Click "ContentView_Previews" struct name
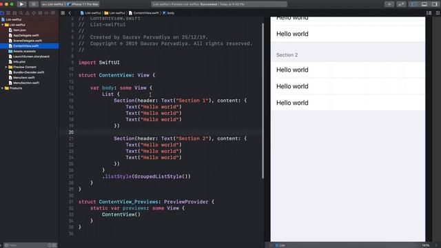This screenshot has height=248, width=441. coord(128,202)
